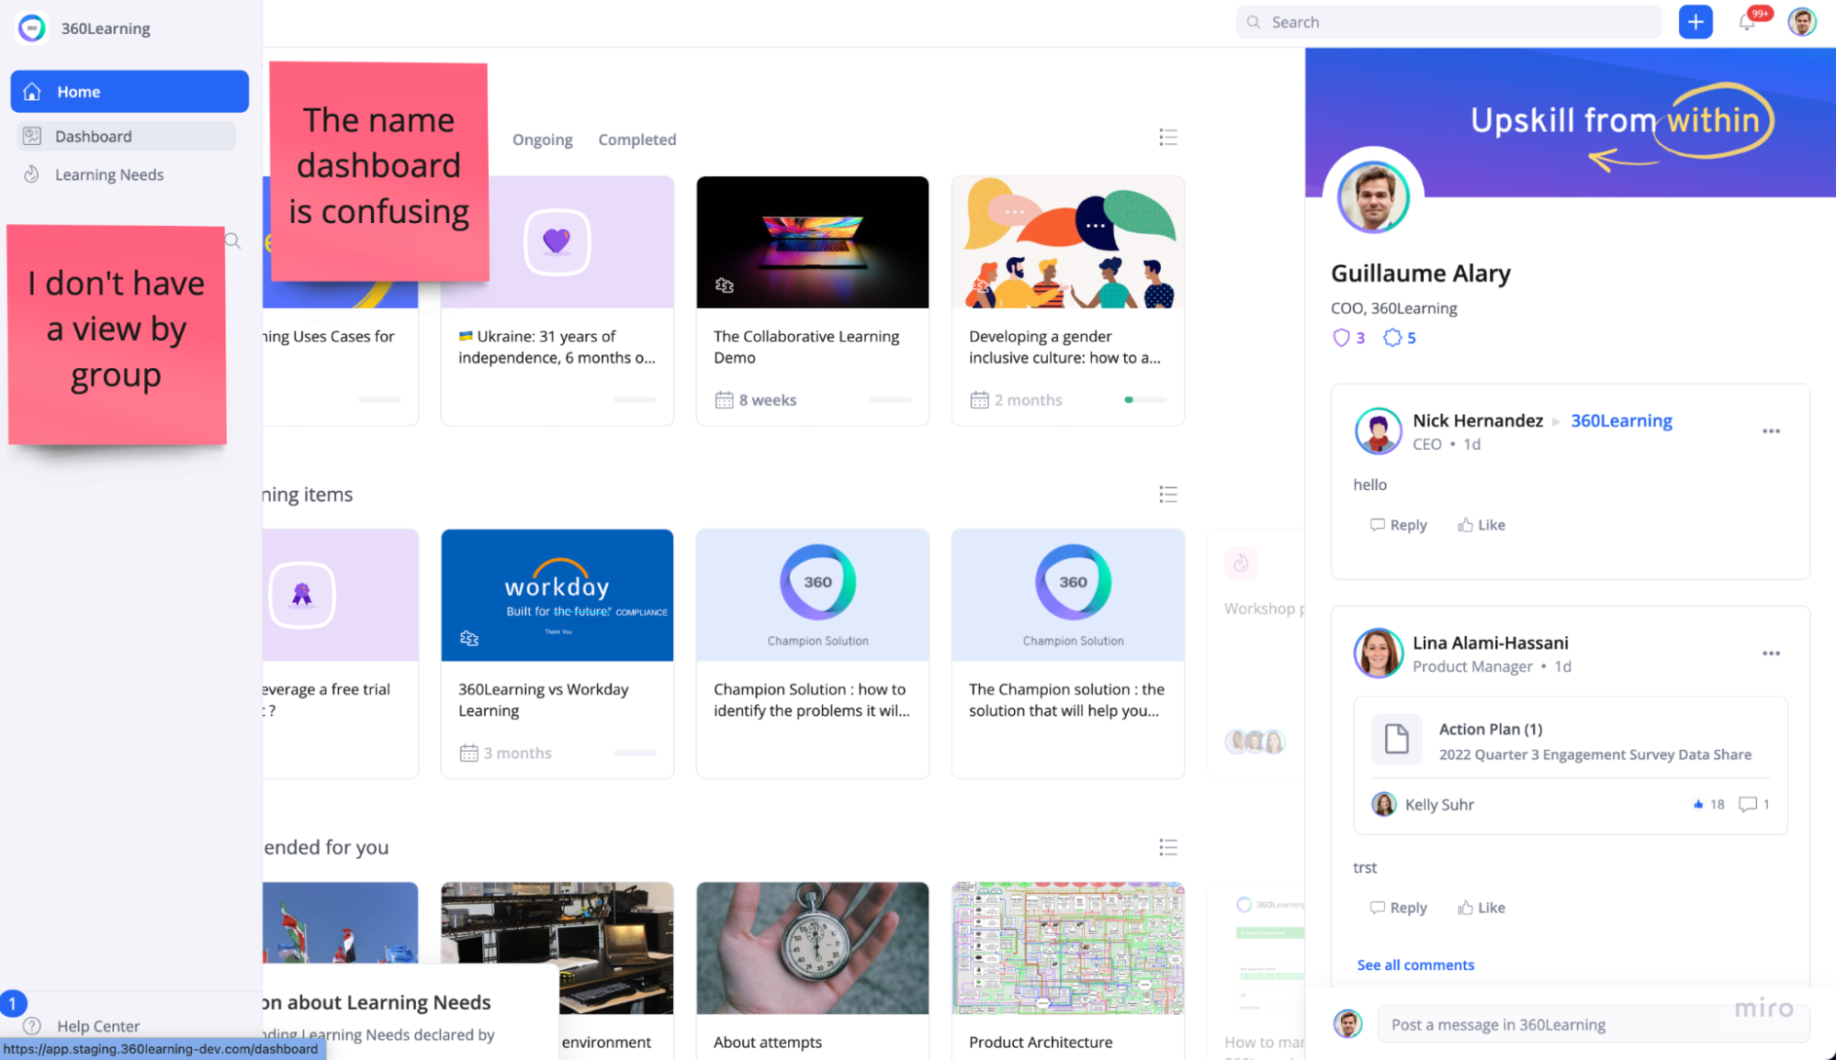
Task: Open Dashboard in the sidebar
Action: pos(94,136)
